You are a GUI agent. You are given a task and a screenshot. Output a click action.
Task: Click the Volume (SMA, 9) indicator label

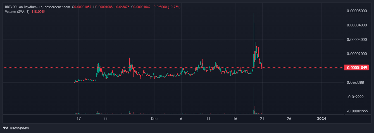point(17,12)
